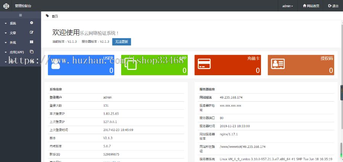This screenshot has height=162, width=343.
Task: Click the 服务器版本：V2.1.3 label
Action: point(95,42)
